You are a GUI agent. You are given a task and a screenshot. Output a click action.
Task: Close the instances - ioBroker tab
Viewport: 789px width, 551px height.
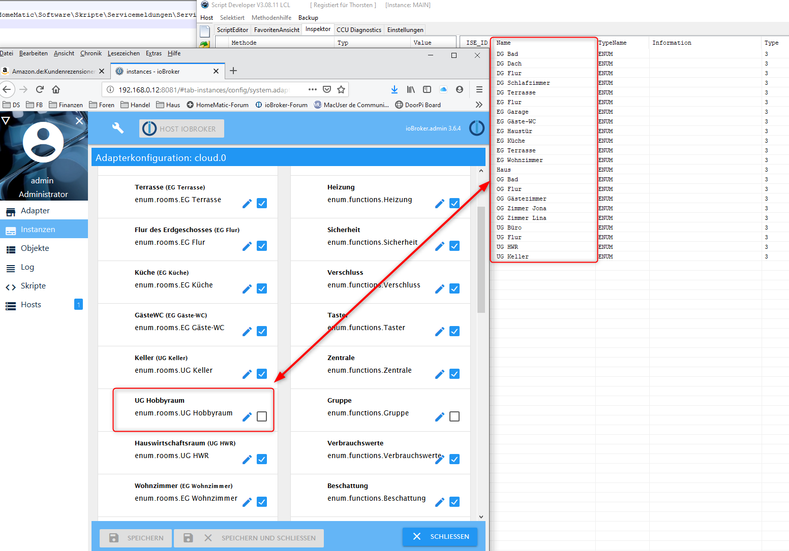click(216, 71)
